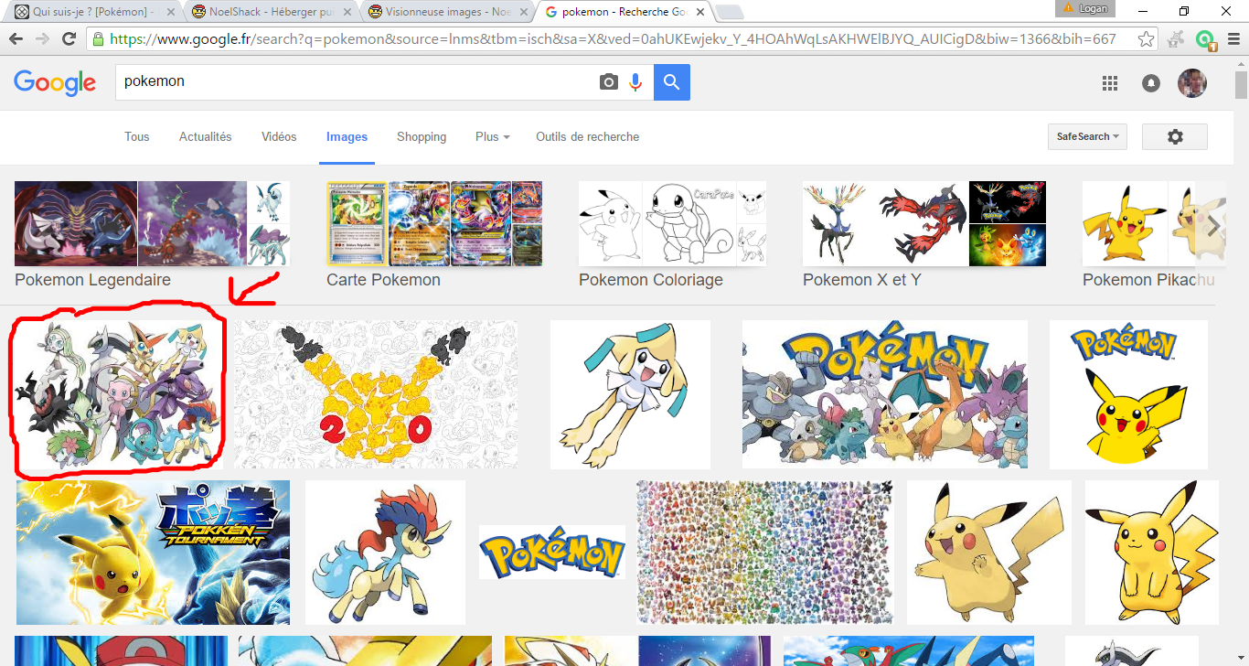
Task: Open the Pokkén Tournament image thumbnail
Action: pyautogui.click(x=153, y=553)
